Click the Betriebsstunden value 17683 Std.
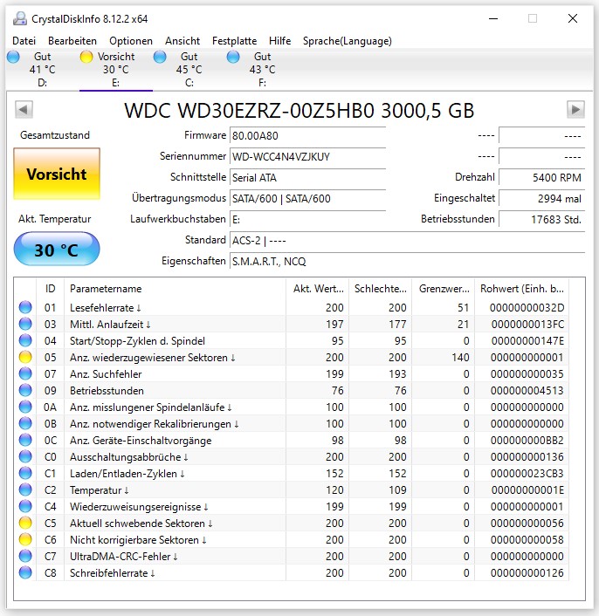Viewport: 599px width, 616px height. [x=542, y=220]
